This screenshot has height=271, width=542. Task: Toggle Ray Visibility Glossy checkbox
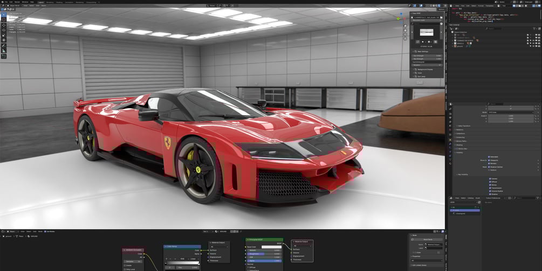(490, 185)
